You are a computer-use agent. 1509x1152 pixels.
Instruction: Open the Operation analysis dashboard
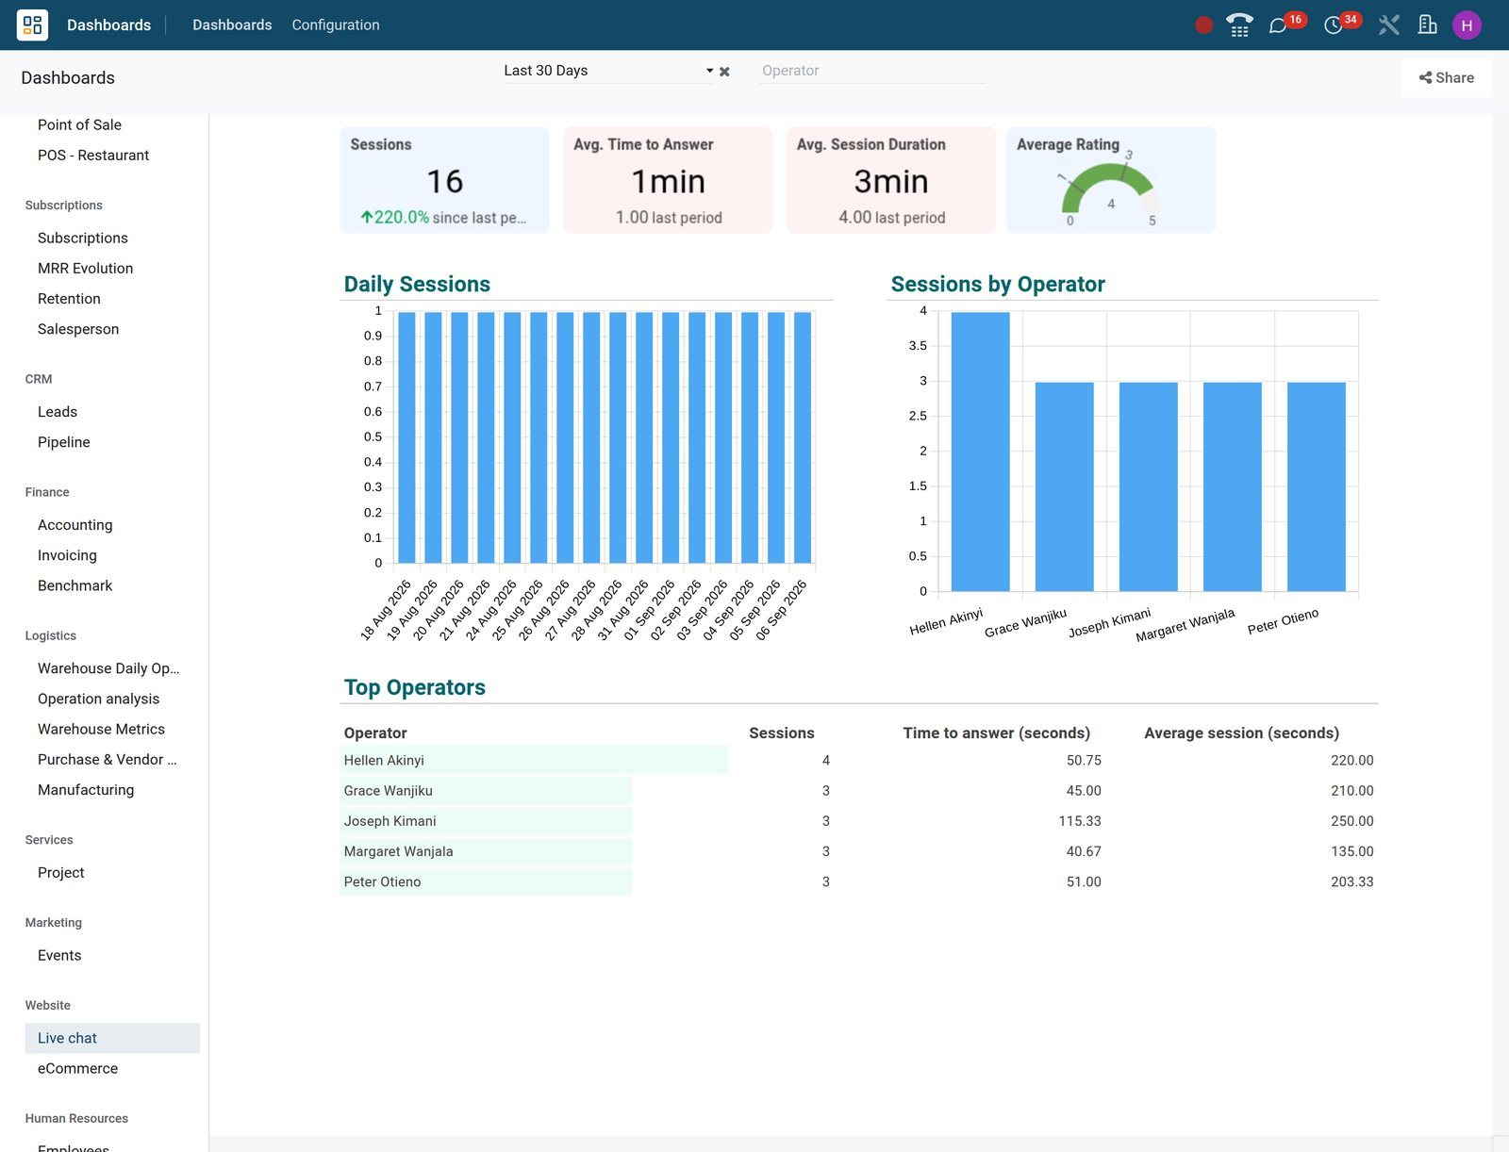point(98,699)
